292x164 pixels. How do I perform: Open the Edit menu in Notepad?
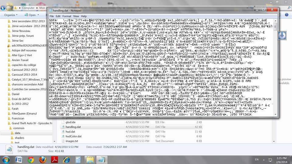tap(58, 16)
